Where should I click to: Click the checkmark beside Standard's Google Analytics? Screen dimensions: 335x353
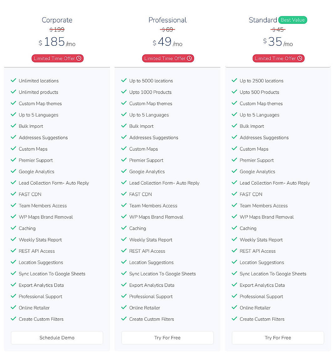234,171
